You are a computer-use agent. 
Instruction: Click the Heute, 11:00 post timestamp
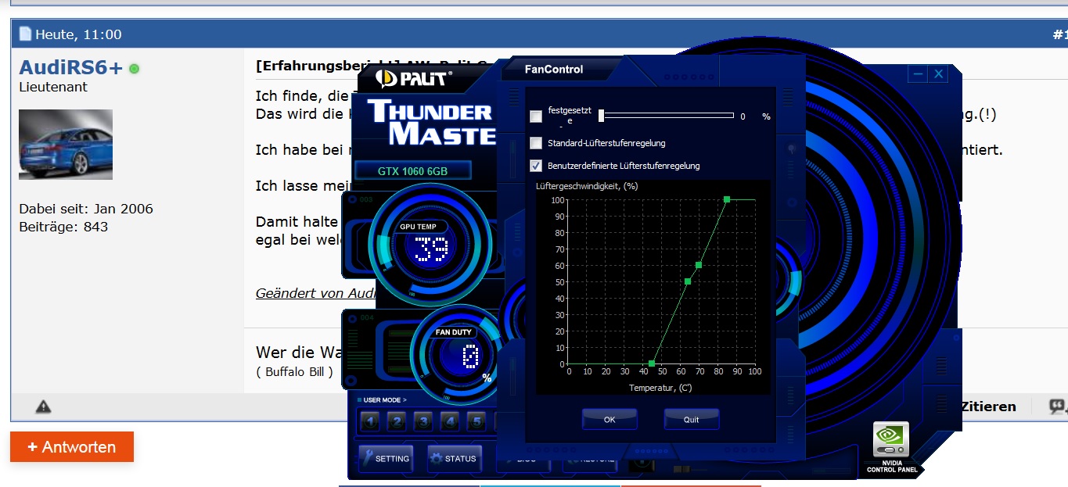[x=78, y=34]
